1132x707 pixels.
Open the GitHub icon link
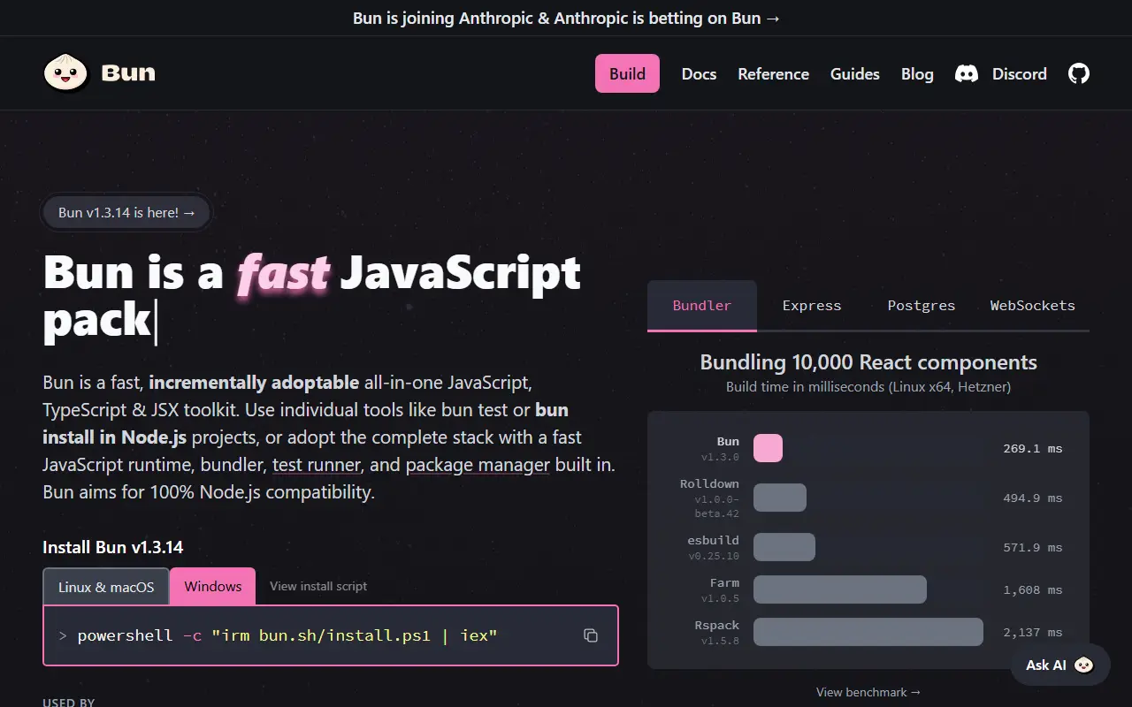pyautogui.click(x=1079, y=73)
